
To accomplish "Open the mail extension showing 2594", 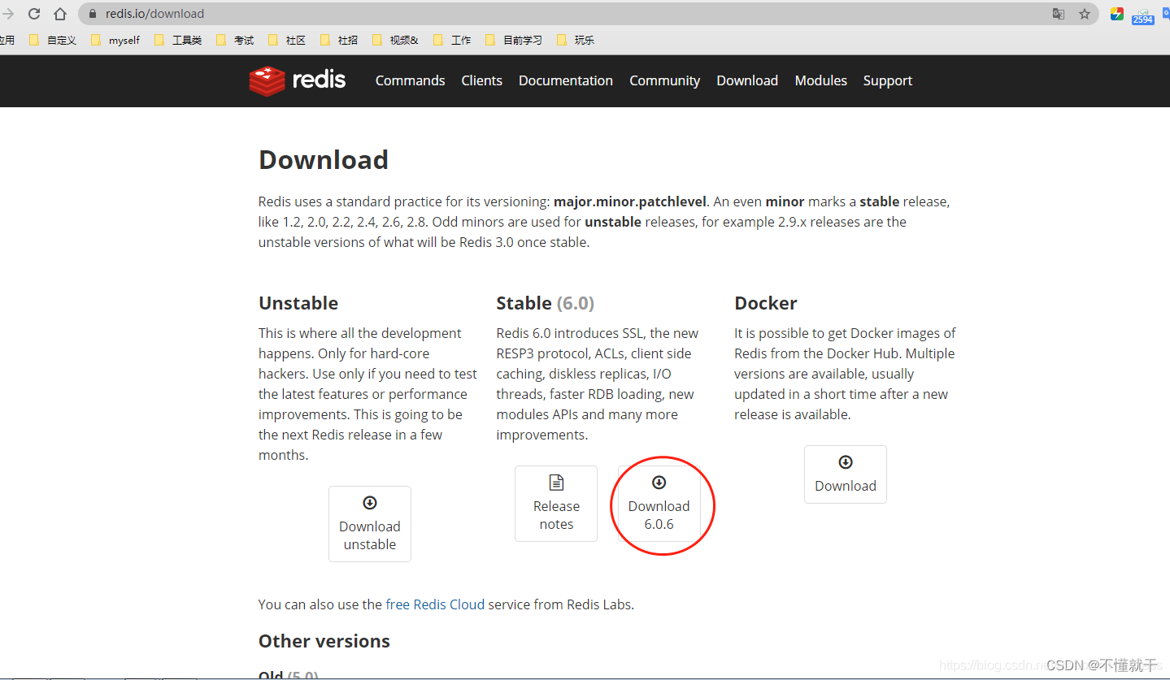I will click(1143, 15).
